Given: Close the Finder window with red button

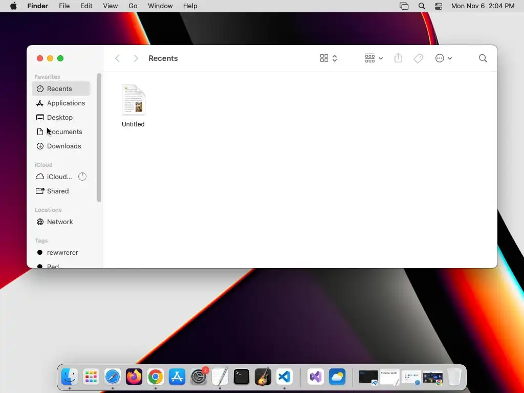Looking at the screenshot, I should tap(40, 58).
